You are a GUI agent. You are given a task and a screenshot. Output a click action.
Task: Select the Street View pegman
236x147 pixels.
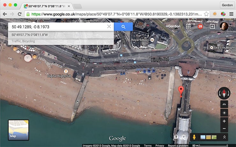(x=193, y=137)
